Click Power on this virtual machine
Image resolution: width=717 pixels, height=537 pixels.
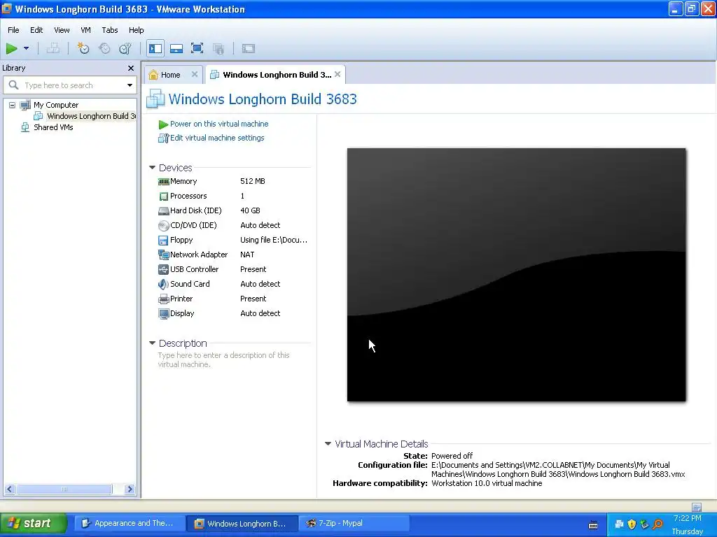219,124
